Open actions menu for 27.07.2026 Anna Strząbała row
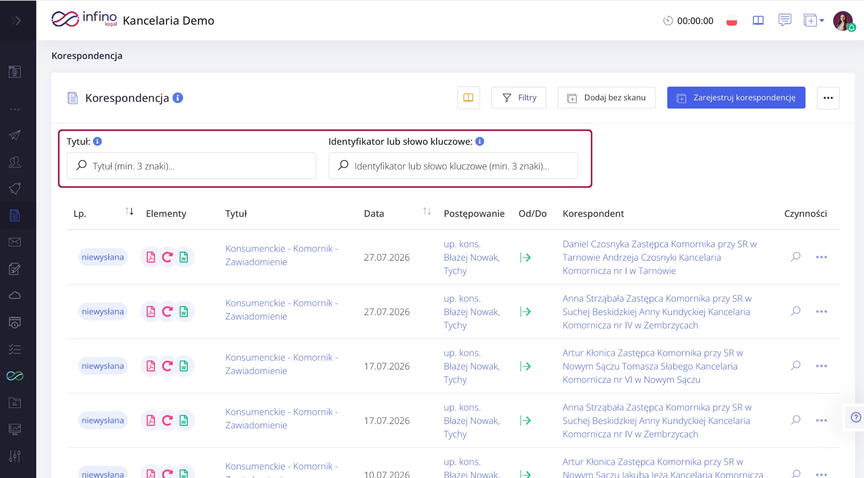The width and height of the screenshot is (864, 478). (x=821, y=312)
